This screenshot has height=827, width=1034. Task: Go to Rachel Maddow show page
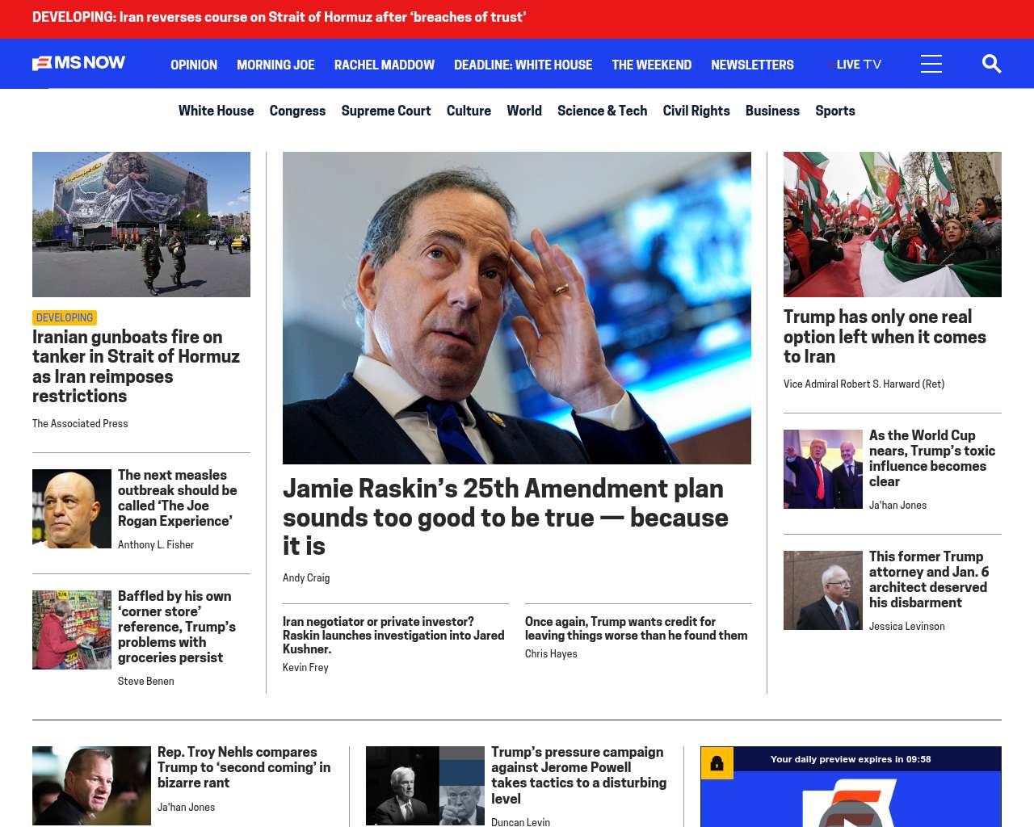pyautogui.click(x=384, y=65)
